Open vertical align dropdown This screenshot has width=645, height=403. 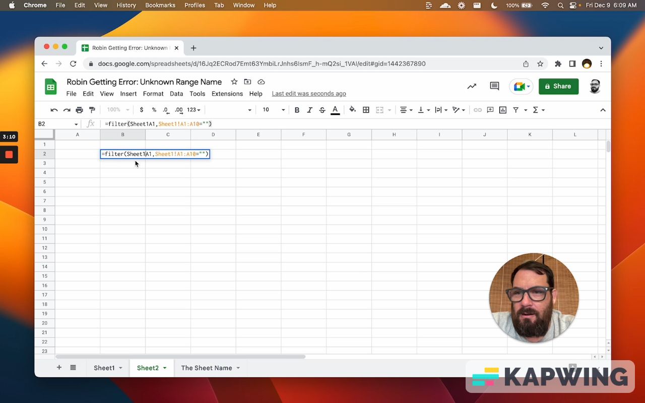(424, 110)
